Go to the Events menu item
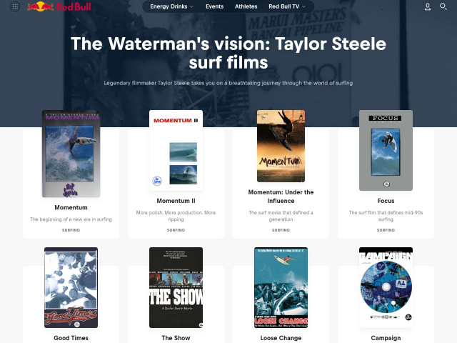457x343 pixels. click(214, 6)
